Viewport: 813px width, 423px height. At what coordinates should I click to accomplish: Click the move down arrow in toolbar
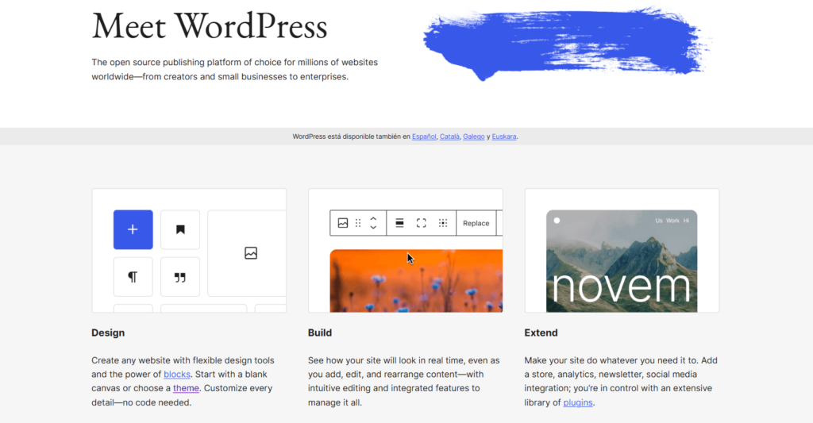373,227
